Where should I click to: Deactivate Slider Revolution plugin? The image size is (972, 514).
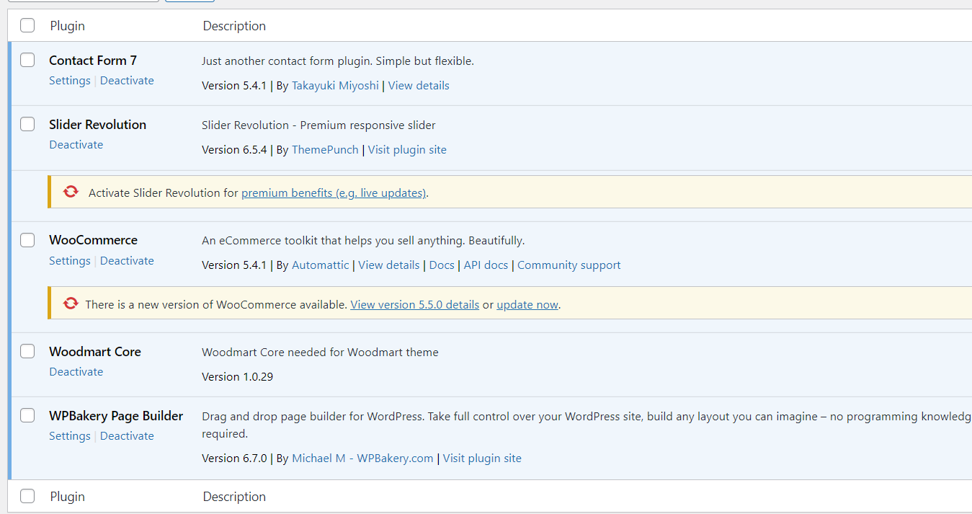click(x=76, y=145)
